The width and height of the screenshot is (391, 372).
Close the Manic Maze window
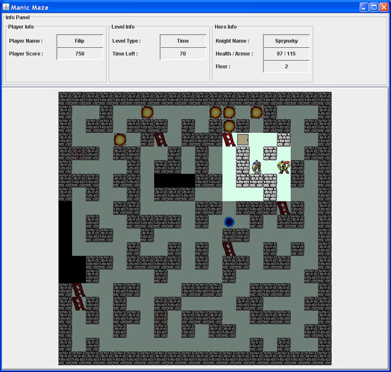point(384,7)
